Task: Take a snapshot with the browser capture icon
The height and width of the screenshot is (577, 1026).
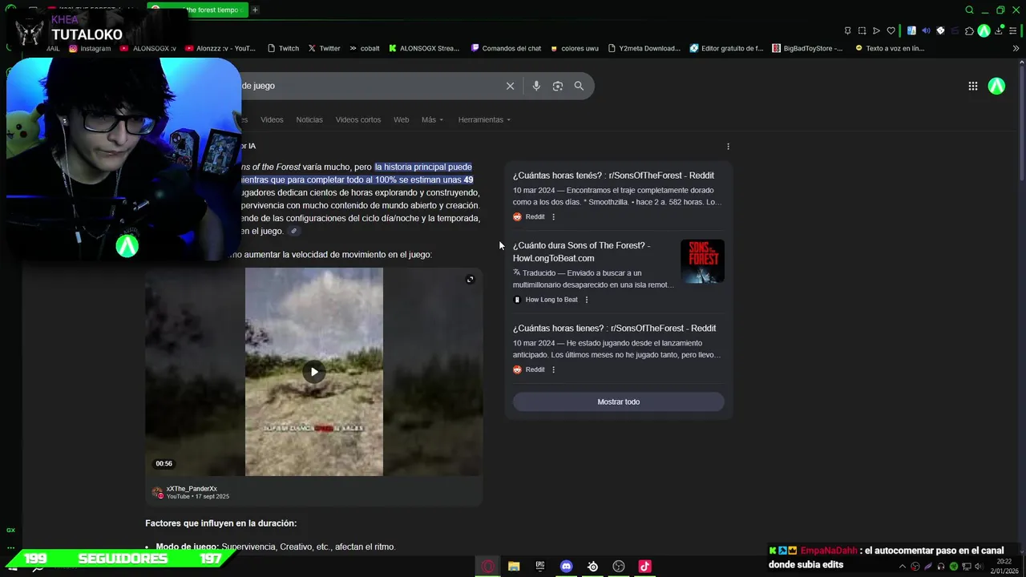Action: click(x=862, y=30)
